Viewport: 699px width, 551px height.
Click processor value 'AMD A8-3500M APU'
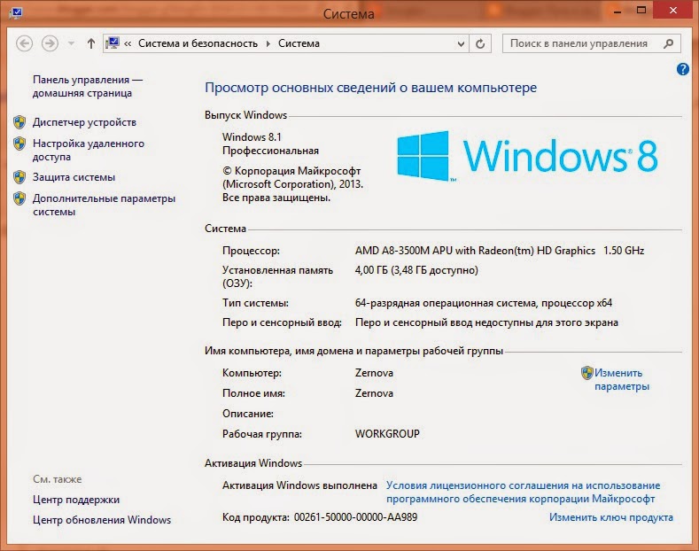point(403,251)
